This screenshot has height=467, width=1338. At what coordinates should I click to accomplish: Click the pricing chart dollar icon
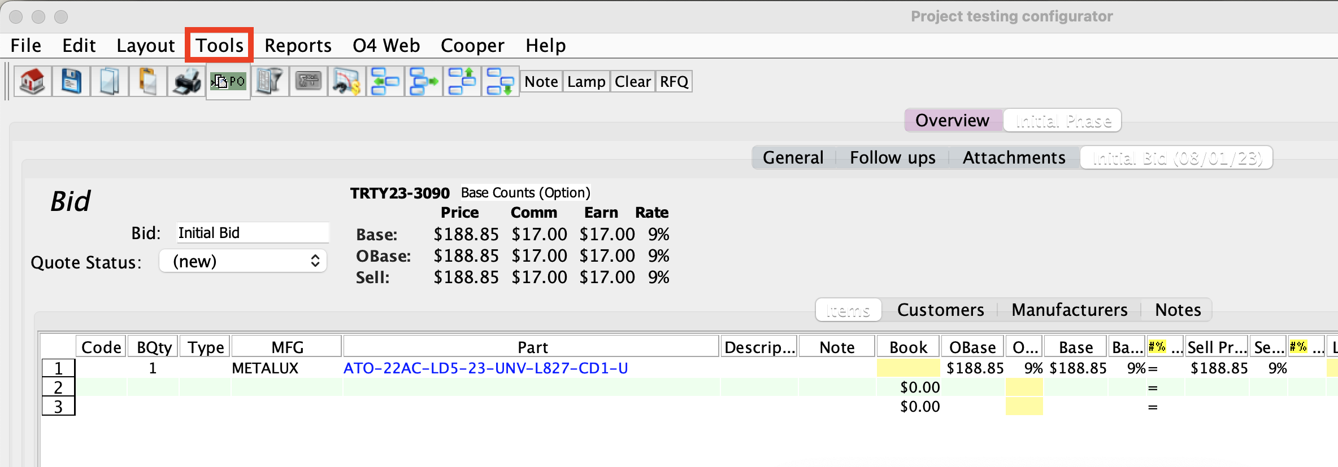point(347,82)
